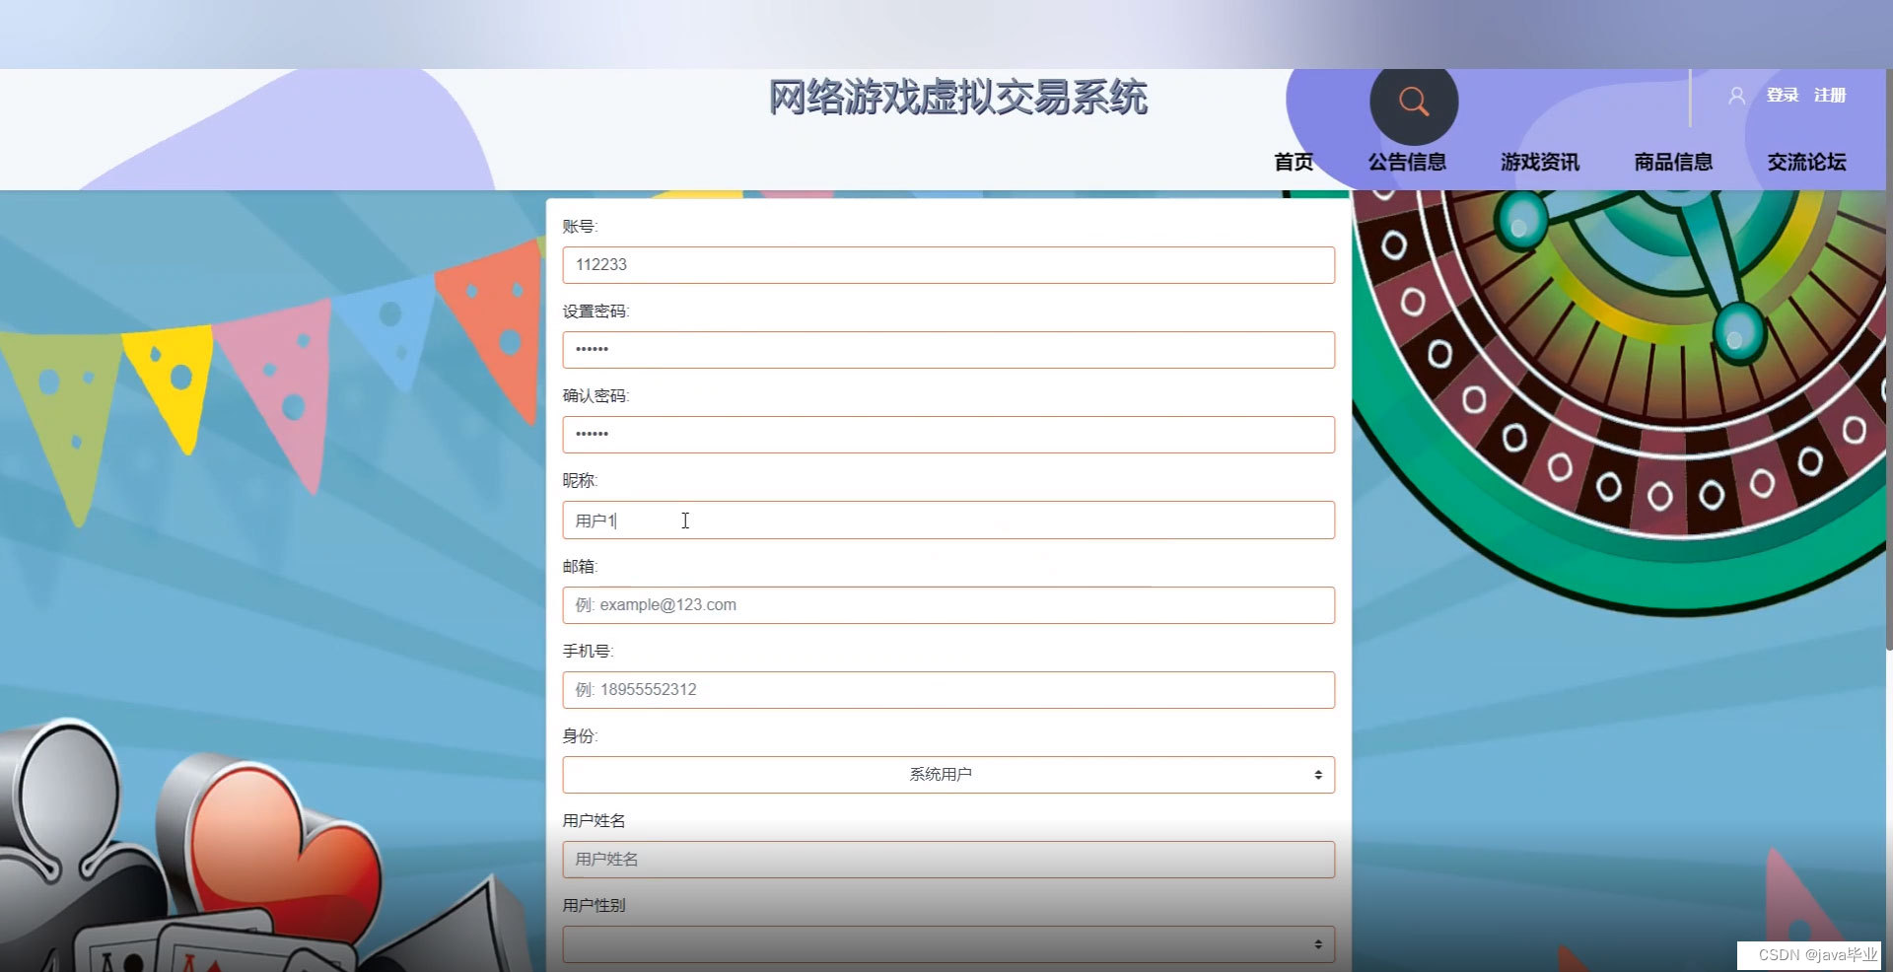Click into the 昵称 nickname field
This screenshot has width=1893, height=972.
(948, 521)
